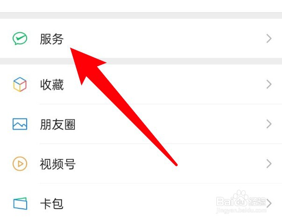Click the Baidu 经验 watermark logo
The image size is (282, 220).
point(241,199)
